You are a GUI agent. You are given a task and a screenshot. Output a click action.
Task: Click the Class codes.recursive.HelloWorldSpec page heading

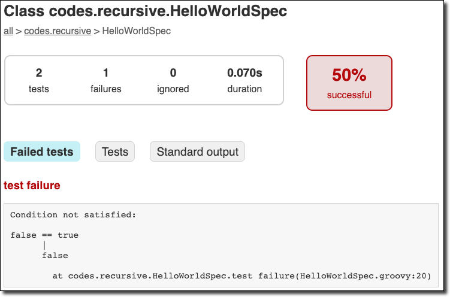pos(146,11)
